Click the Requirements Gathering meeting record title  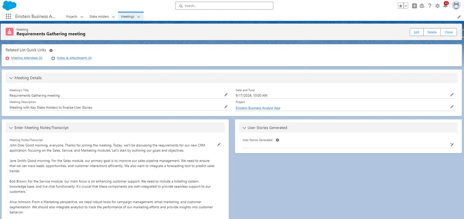51,34
